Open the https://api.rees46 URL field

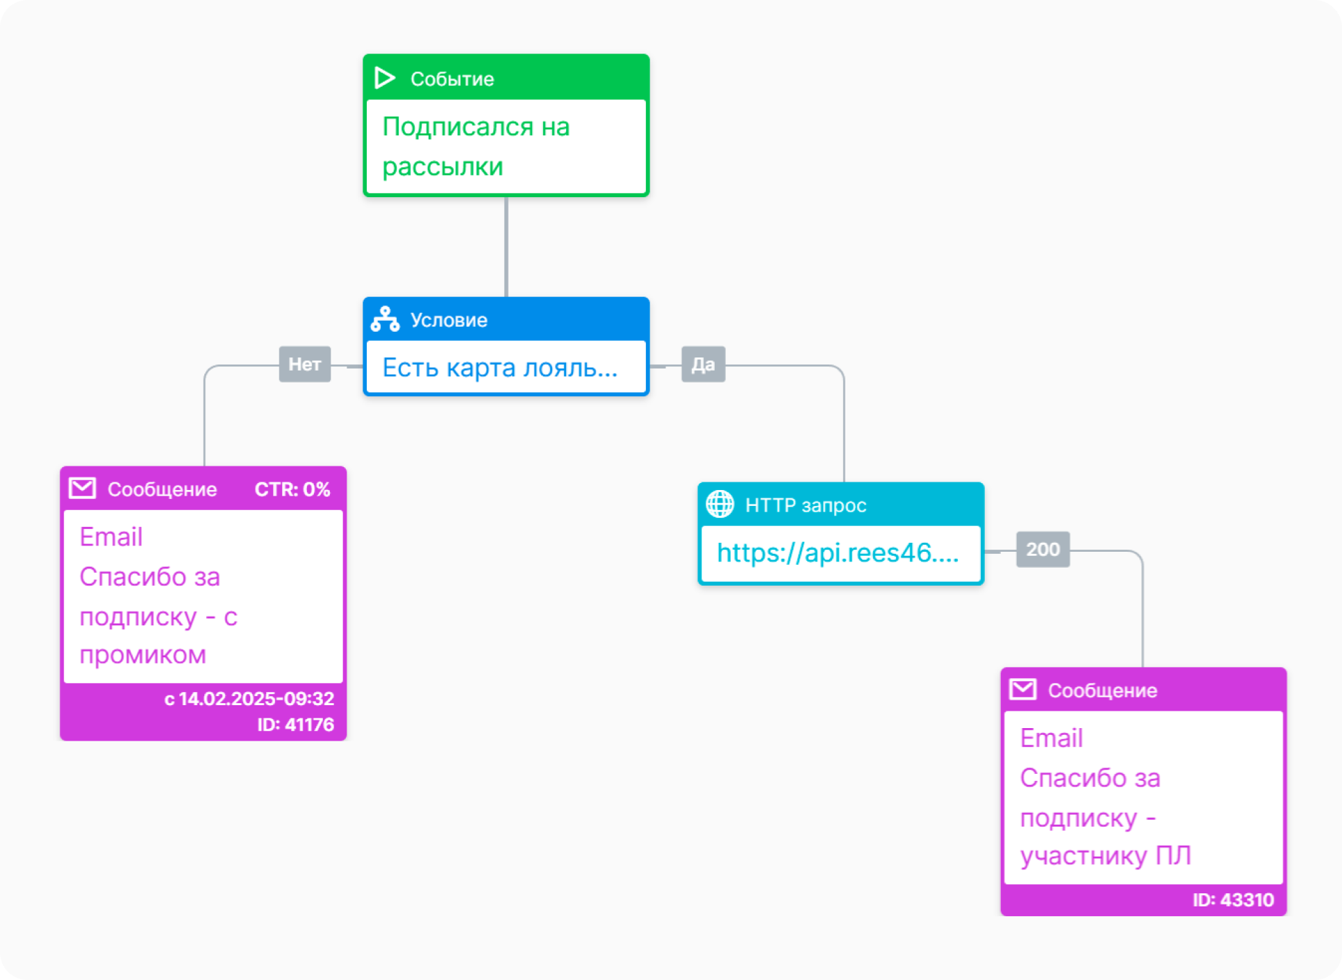(x=840, y=553)
